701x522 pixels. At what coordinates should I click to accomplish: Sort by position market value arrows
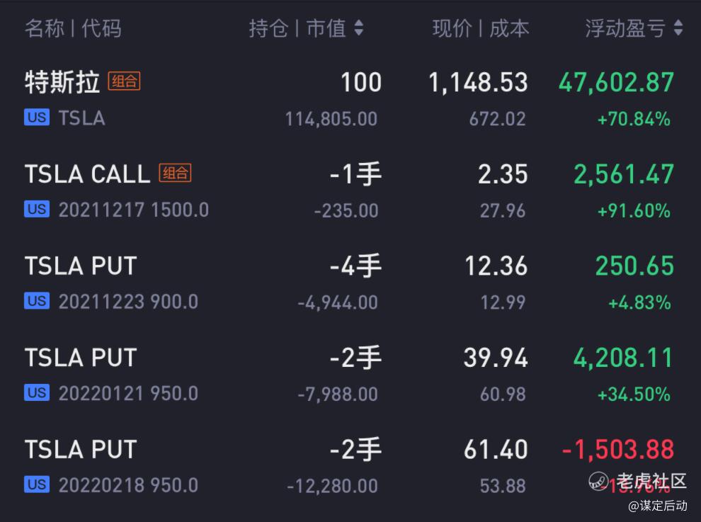click(x=358, y=28)
